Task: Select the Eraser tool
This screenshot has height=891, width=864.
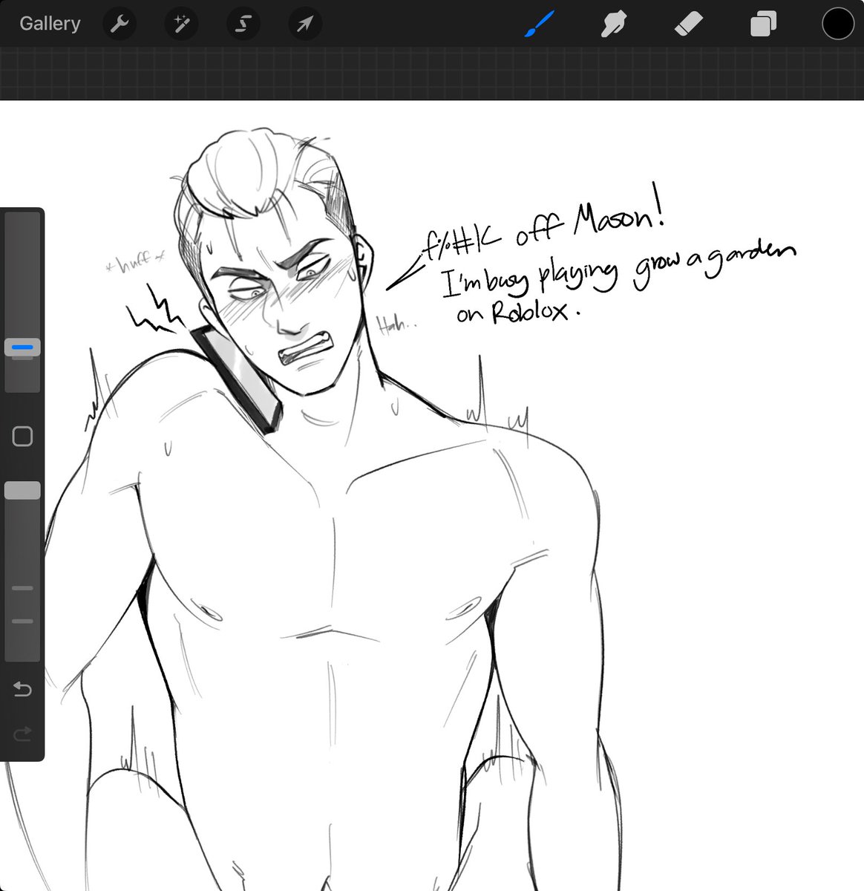Action: tap(688, 25)
